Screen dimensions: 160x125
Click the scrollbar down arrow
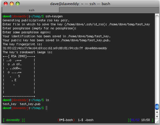[x=157, y=116]
